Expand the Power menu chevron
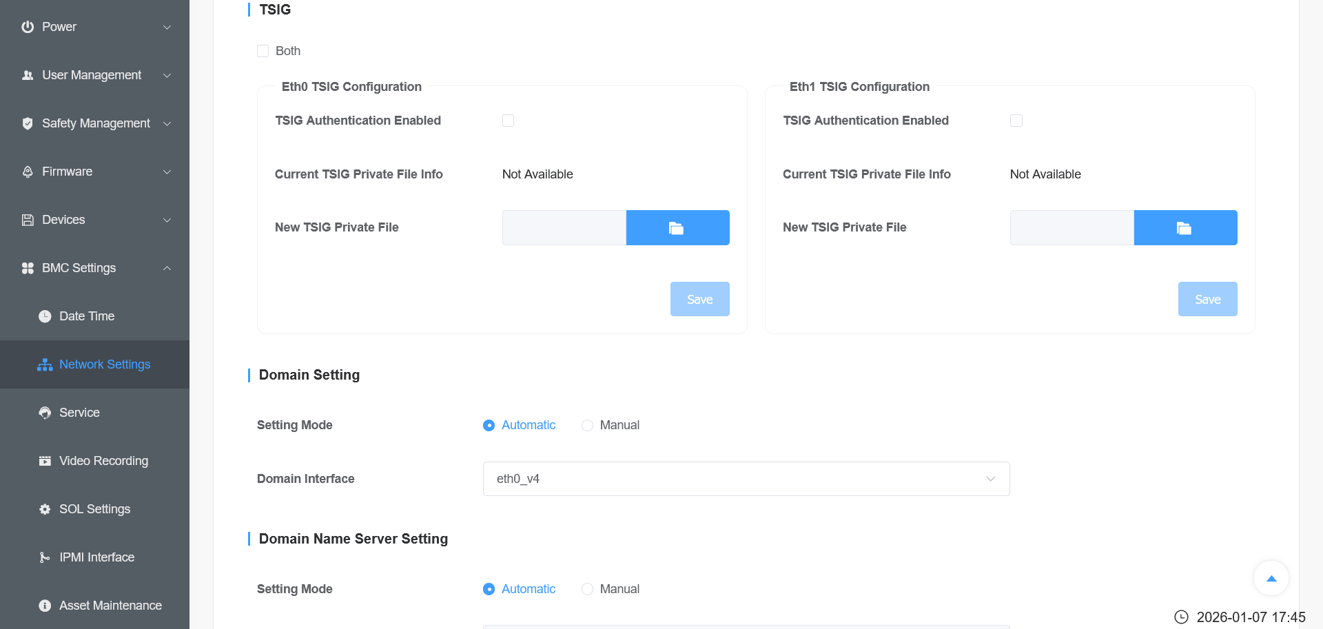Image resolution: width=1323 pixels, height=629 pixels. pyautogui.click(x=167, y=27)
